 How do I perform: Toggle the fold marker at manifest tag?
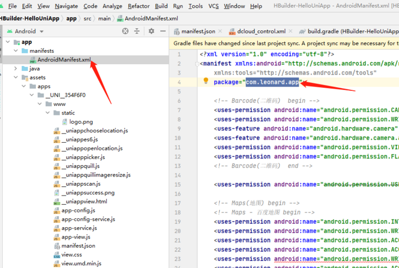click(x=197, y=64)
